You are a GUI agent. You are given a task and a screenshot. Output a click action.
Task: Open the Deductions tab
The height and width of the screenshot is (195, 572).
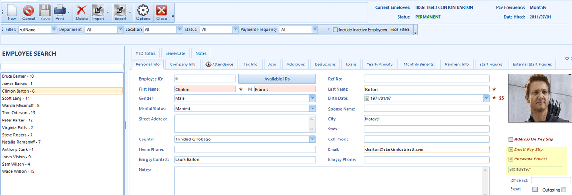[325, 65]
